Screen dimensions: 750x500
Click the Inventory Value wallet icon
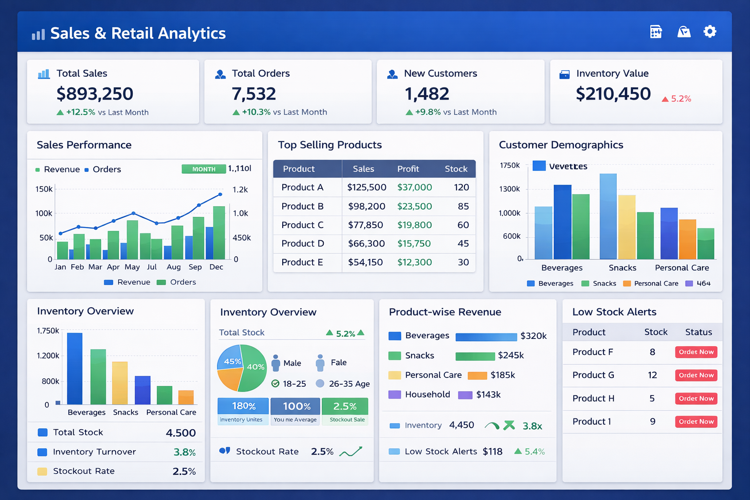click(564, 74)
